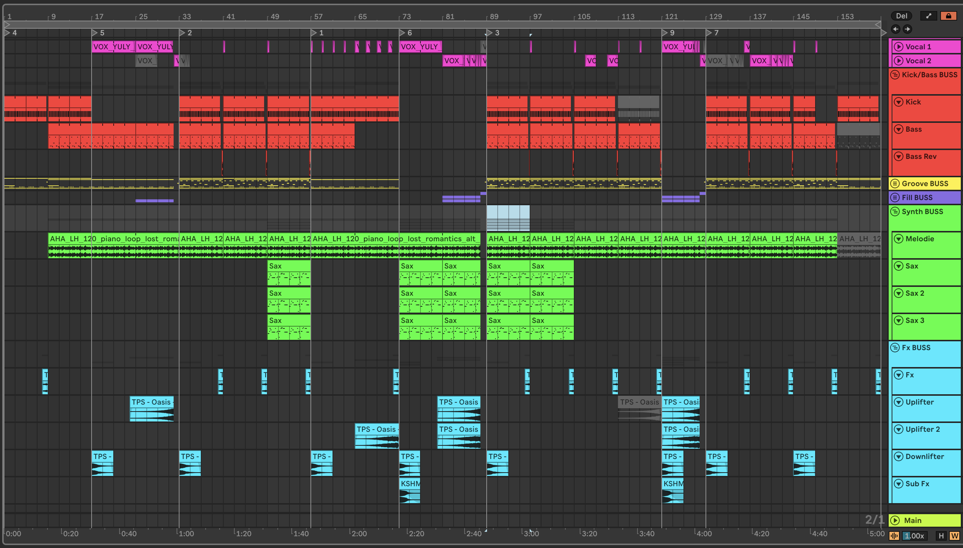Click the Vocal 1 track play icon
This screenshot has width=963, height=548.
(899, 47)
